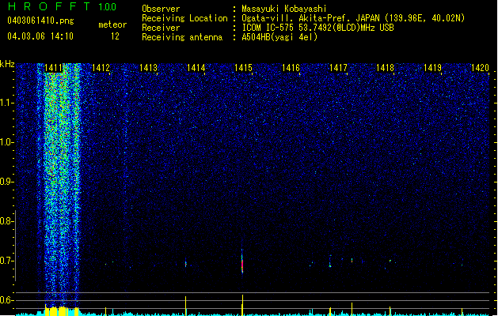Click the 0.9 kHz frequency tick label
Screen dimensions: 498x316
coord(6,182)
